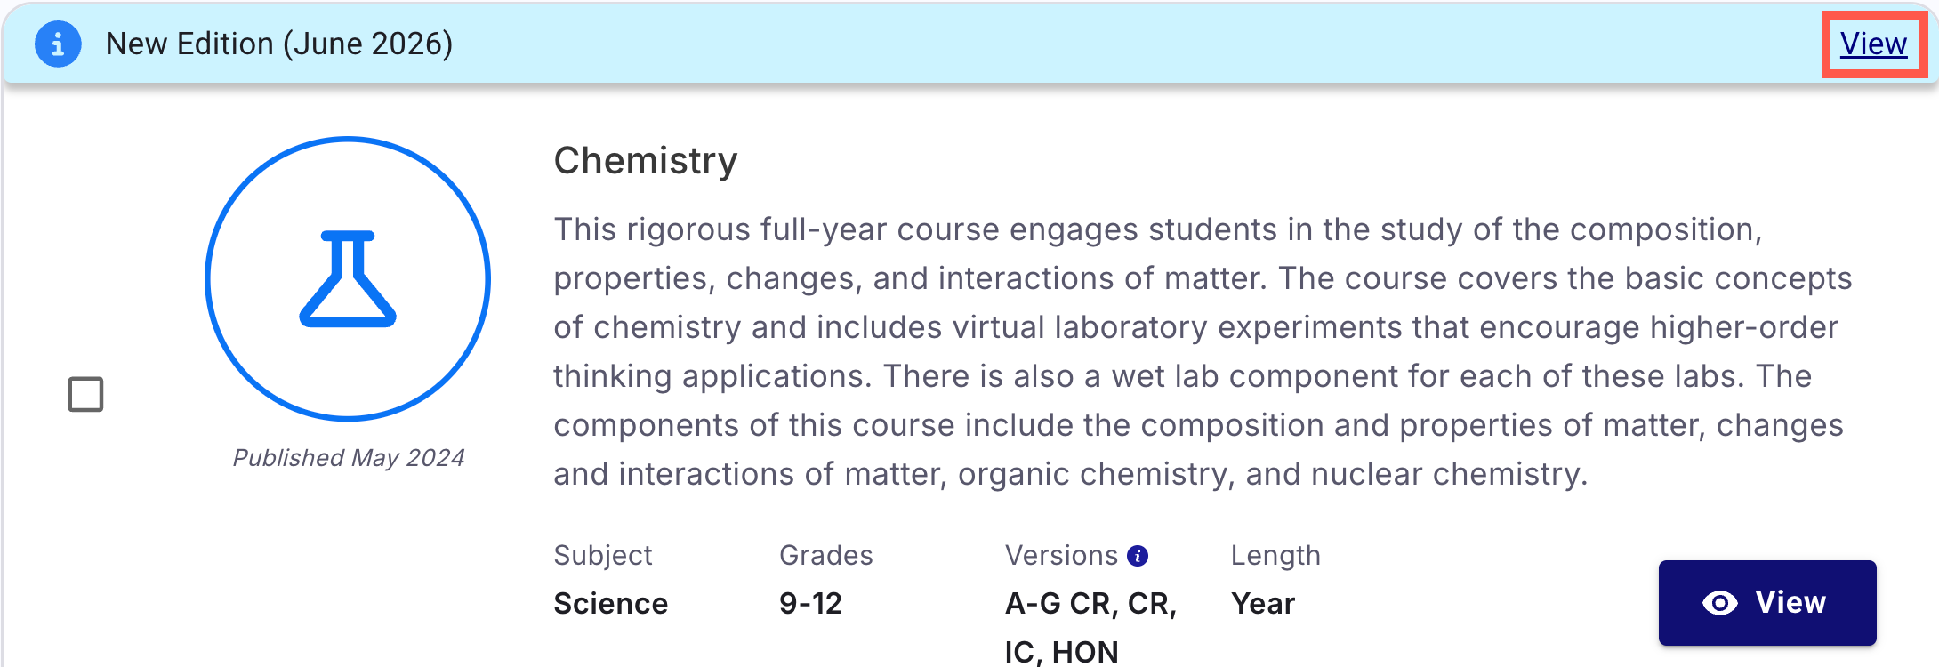Screen dimensions: 1939x667
Task: Click the eye icon on View button
Action: 1720,603
